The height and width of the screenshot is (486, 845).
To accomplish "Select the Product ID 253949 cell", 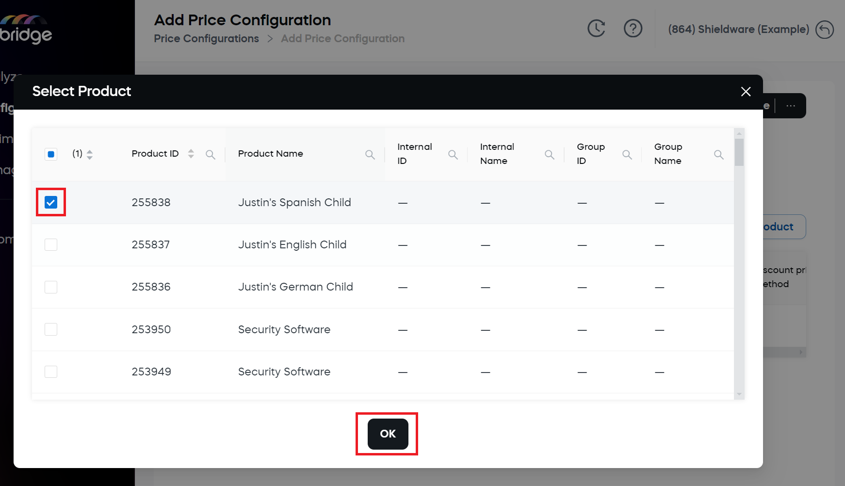I will (x=151, y=372).
